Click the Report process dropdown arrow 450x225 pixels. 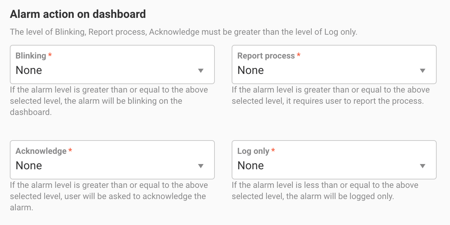pos(423,71)
